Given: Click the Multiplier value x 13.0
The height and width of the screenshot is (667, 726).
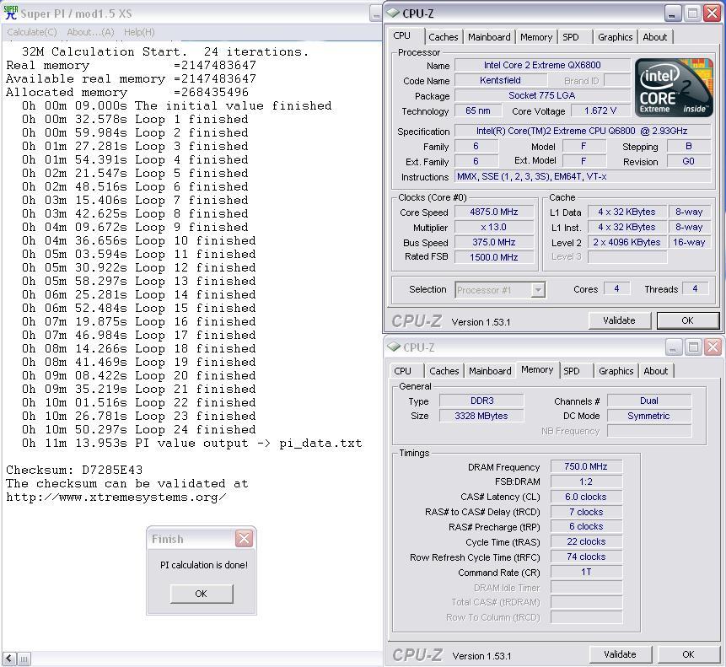Looking at the screenshot, I should click(493, 228).
